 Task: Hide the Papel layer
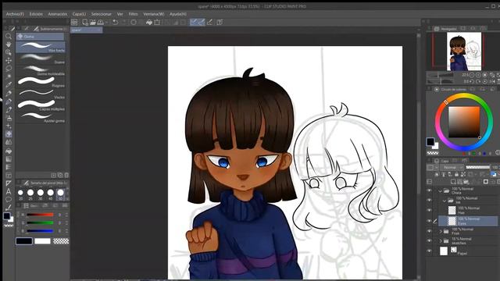click(x=429, y=251)
